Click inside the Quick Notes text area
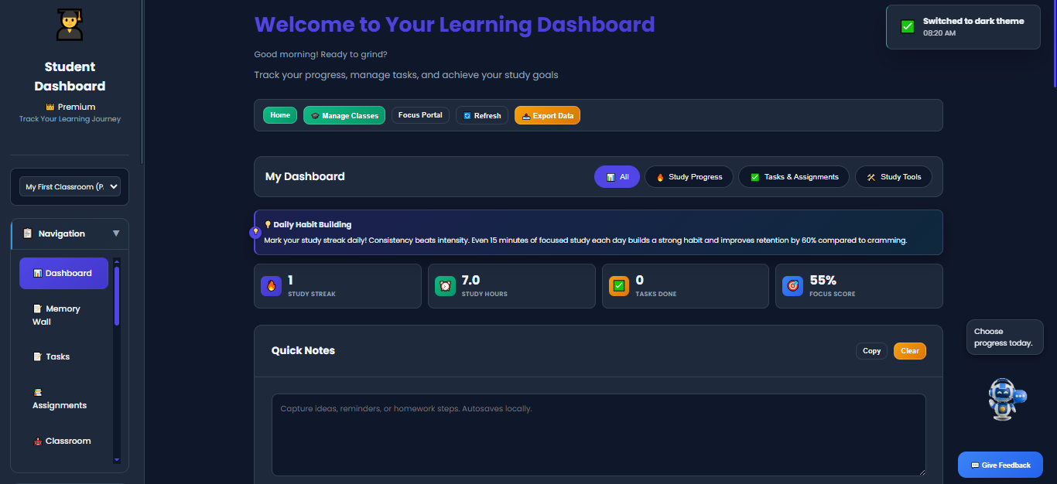The image size is (1057, 484). point(598,435)
